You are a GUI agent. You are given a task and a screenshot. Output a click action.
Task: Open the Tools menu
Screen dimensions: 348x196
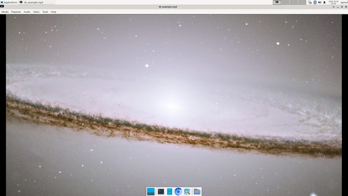point(45,12)
